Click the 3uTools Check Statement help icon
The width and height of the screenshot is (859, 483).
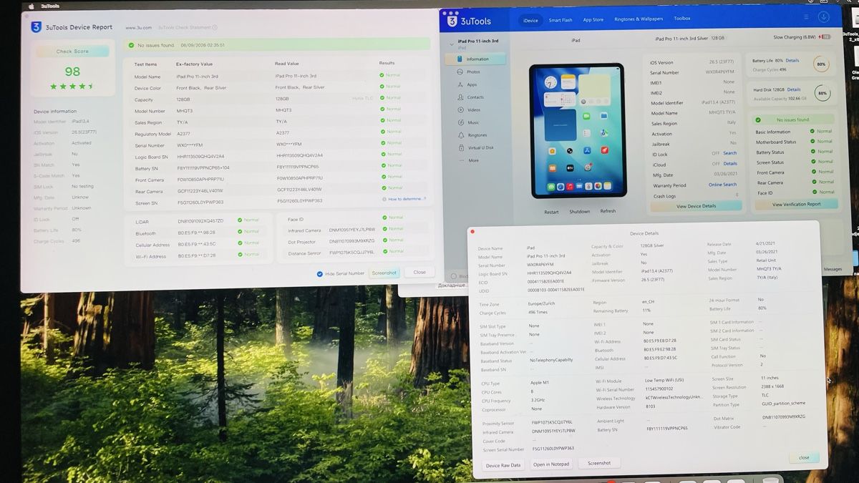pyautogui.click(x=215, y=28)
